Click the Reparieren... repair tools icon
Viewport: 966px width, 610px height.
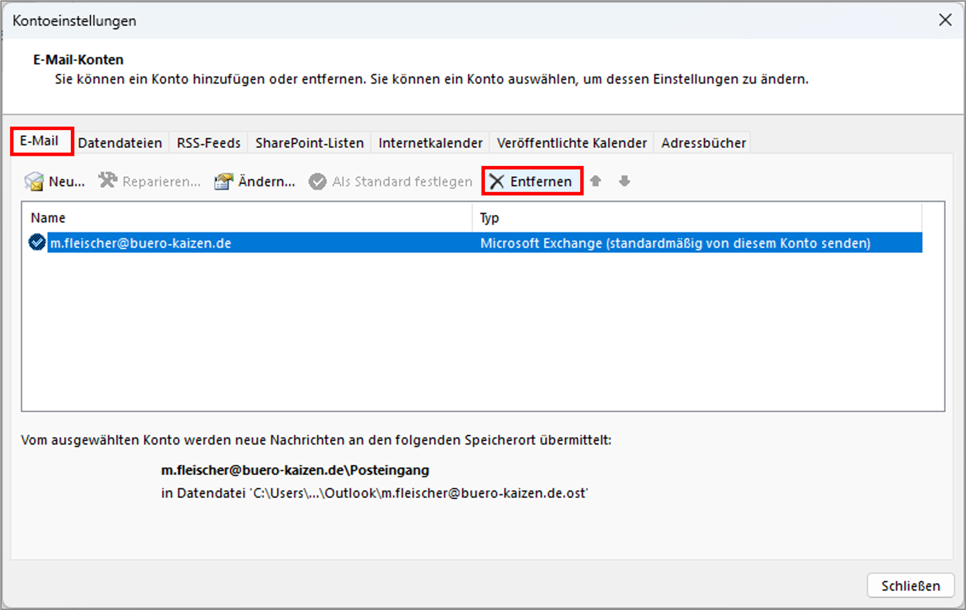(x=108, y=181)
